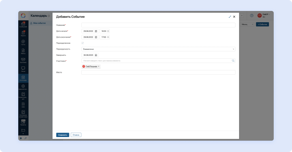Select Мои события in calendar list

tap(39, 23)
